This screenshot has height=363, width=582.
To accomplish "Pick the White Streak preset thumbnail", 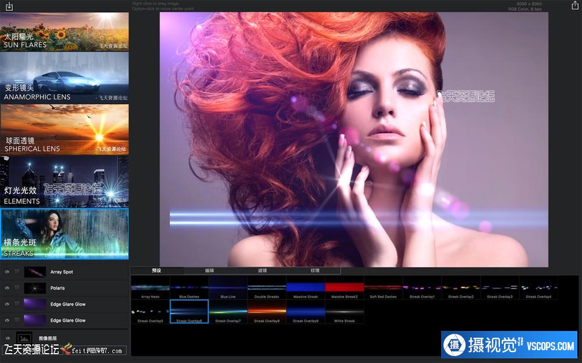I will (345, 312).
